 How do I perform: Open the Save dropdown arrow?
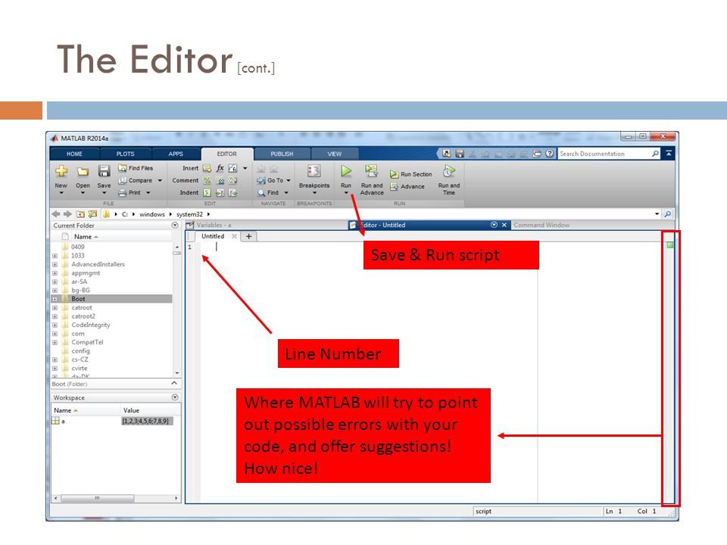coord(104,193)
